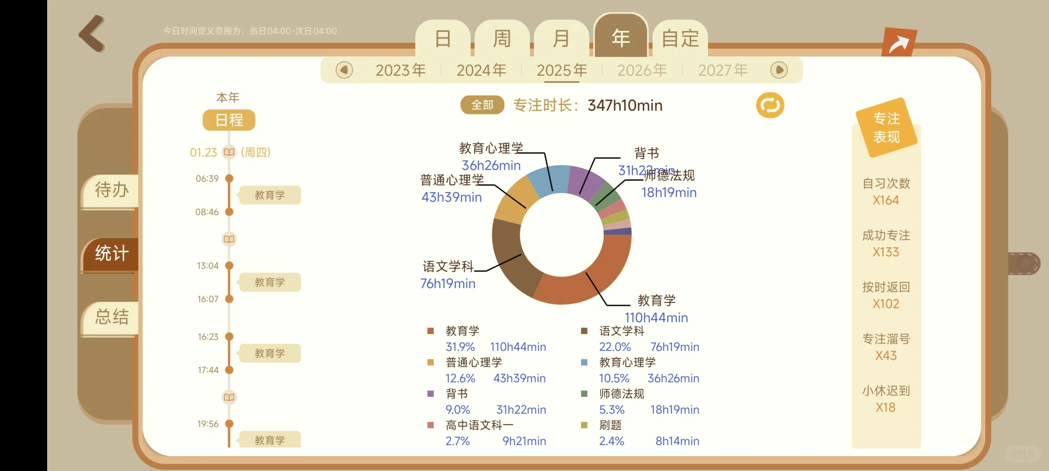Open 教育学 entry from 16:23 to 17:44

pyautogui.click(x=270, y=353)
